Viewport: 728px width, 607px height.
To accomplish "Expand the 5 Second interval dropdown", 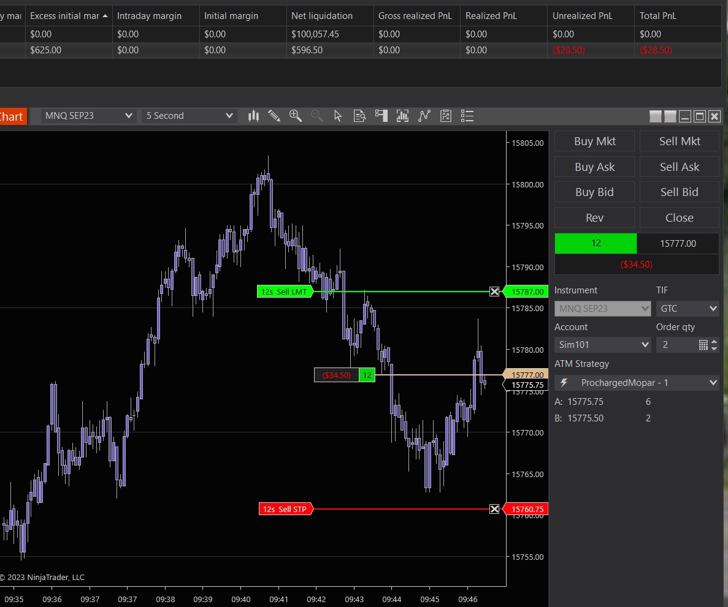I will tap(189, 116).
